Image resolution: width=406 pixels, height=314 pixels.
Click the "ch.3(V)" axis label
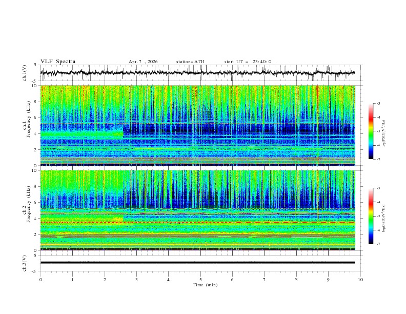25,263
